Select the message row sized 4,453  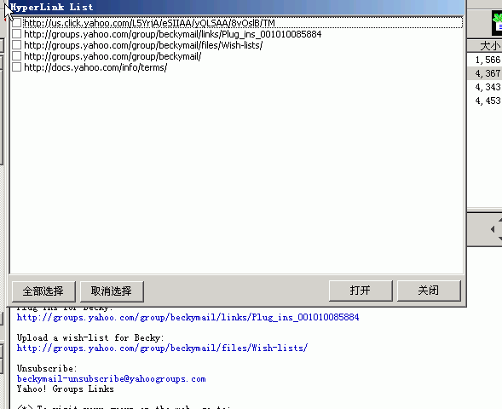(485, 101)
